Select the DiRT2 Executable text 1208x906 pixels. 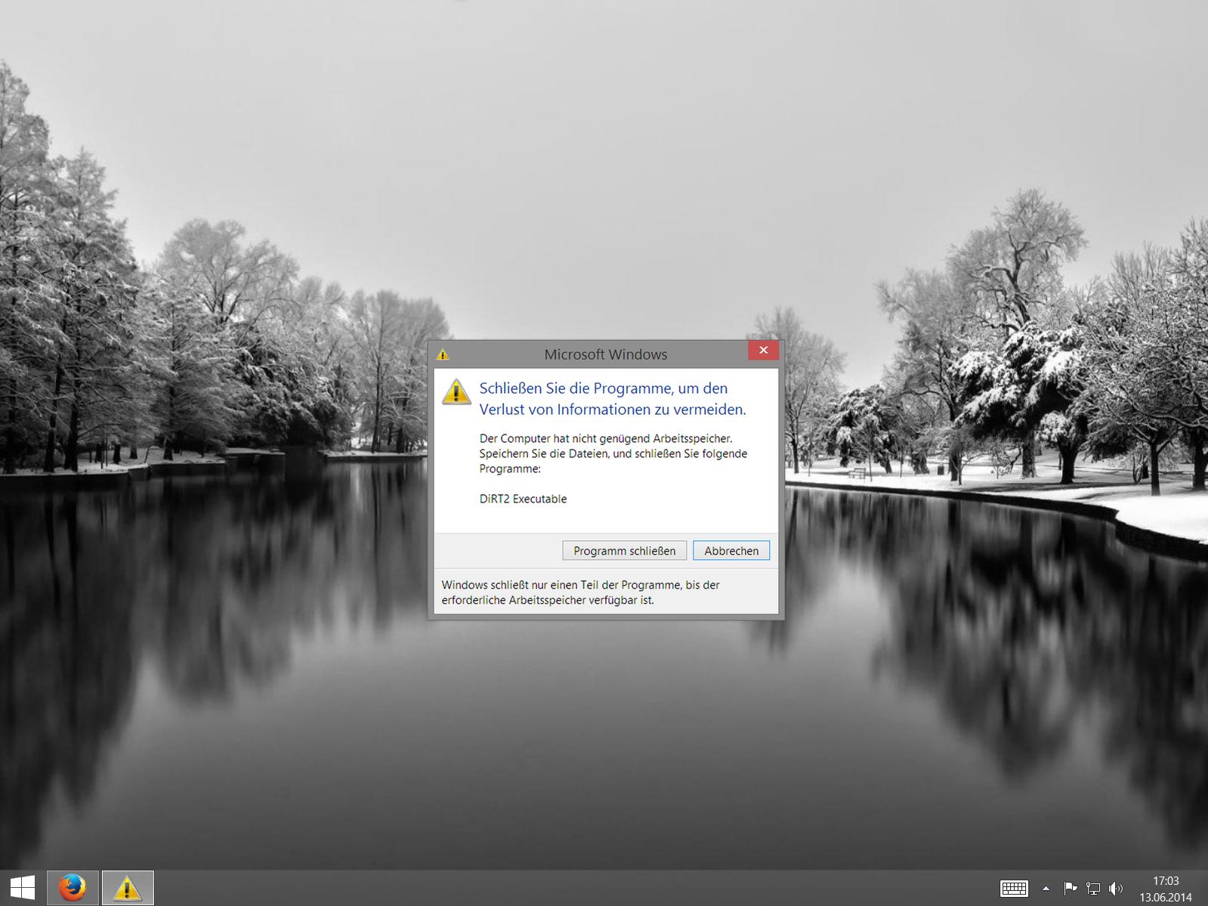(x=523, y=499)
